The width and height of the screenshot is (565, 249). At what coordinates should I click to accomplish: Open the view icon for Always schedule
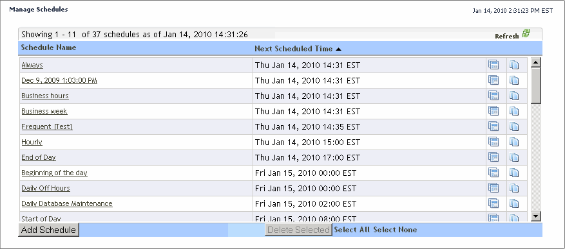[x=493, y=65]
